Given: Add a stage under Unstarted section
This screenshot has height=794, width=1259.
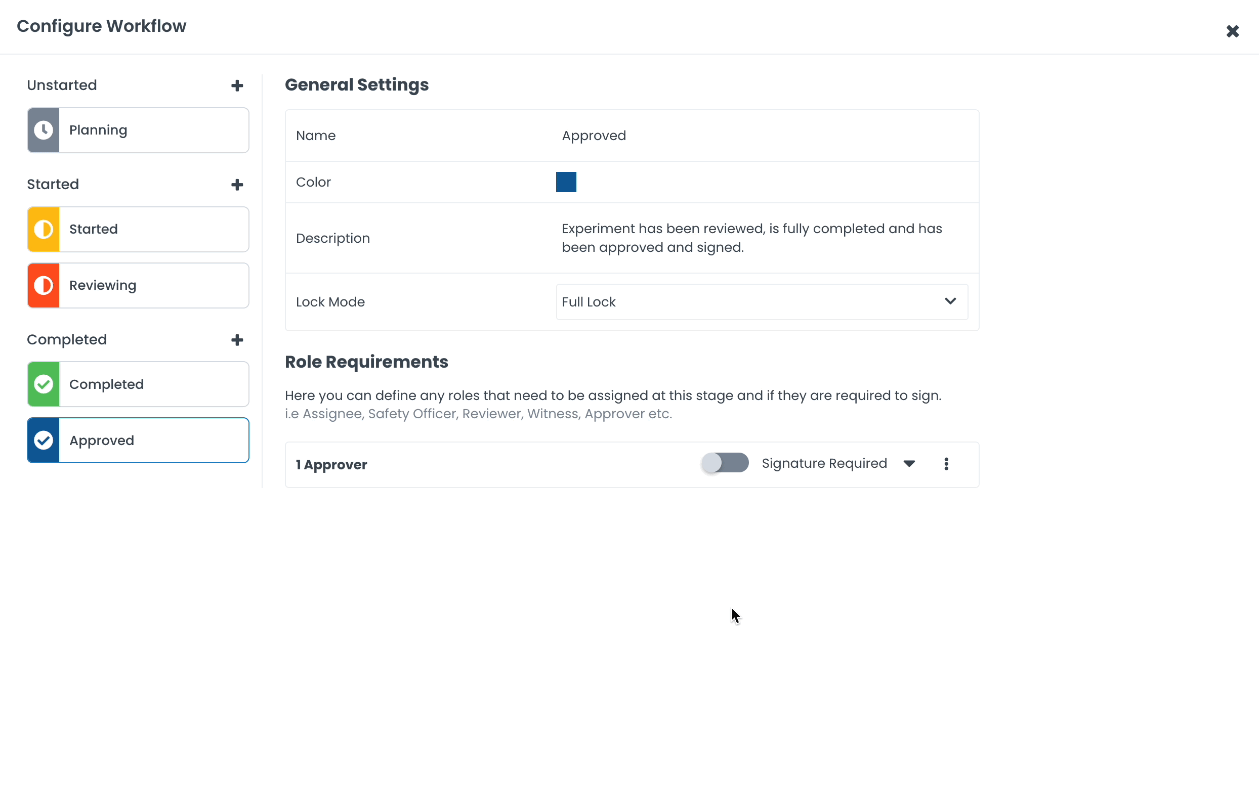Looking at the screenshot, I should click(x=237, y=85).
